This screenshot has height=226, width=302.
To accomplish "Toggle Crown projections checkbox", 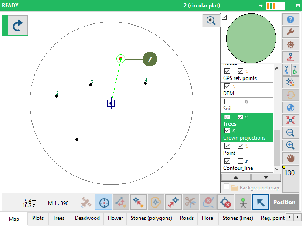I will 227,131.
